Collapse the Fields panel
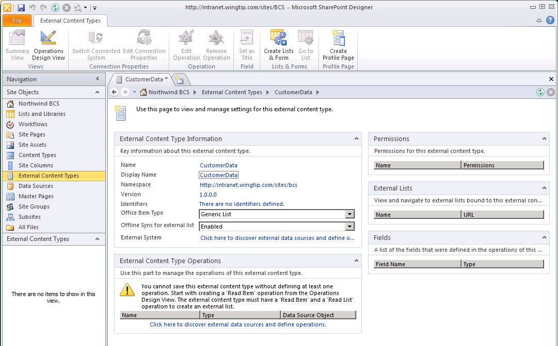The image size is (558, 346). pyautogui.click(x=544, y=237)
